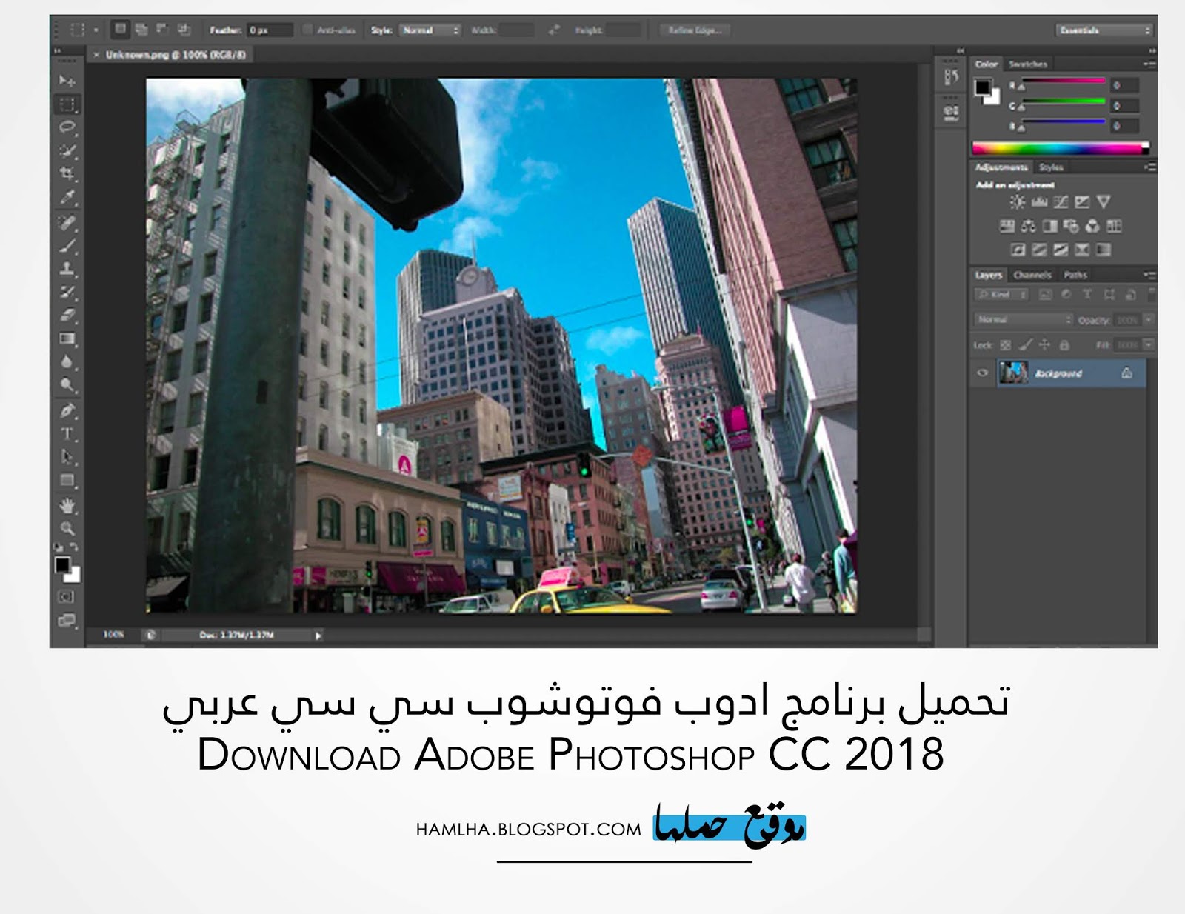Select the Zoom tool
1185x914 pixels.
67,528
